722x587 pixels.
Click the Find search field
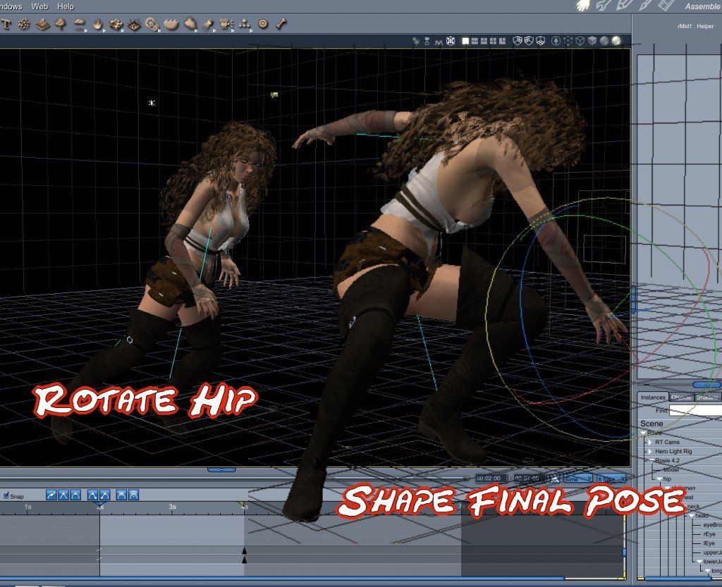[695, 410]
